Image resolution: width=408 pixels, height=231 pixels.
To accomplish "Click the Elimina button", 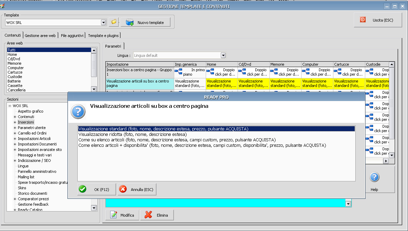I will tap(157, 215).
